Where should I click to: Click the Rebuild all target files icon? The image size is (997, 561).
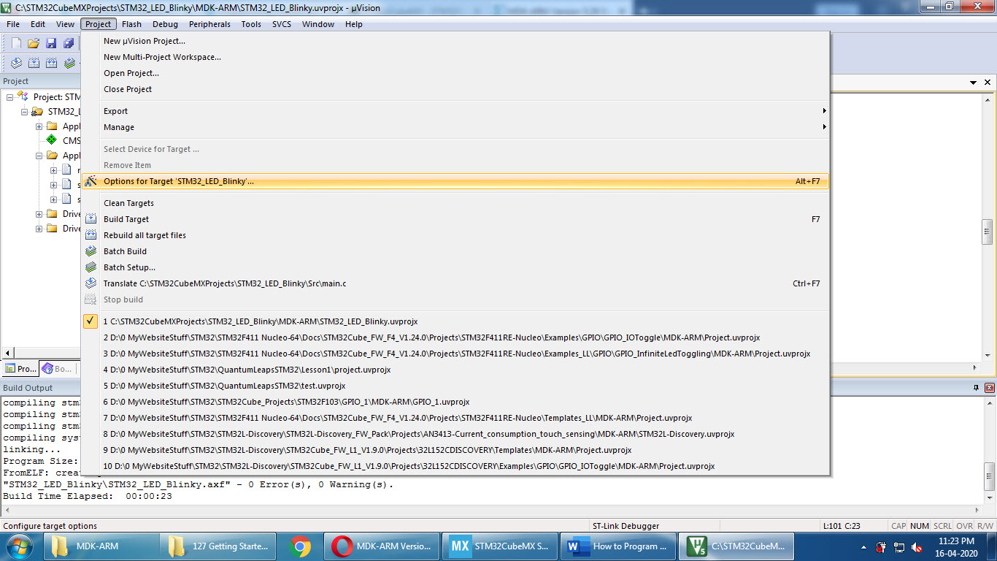pos(91,235)
